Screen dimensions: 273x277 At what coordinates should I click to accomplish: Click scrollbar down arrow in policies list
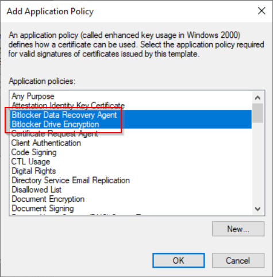click(x=257, y=209)
